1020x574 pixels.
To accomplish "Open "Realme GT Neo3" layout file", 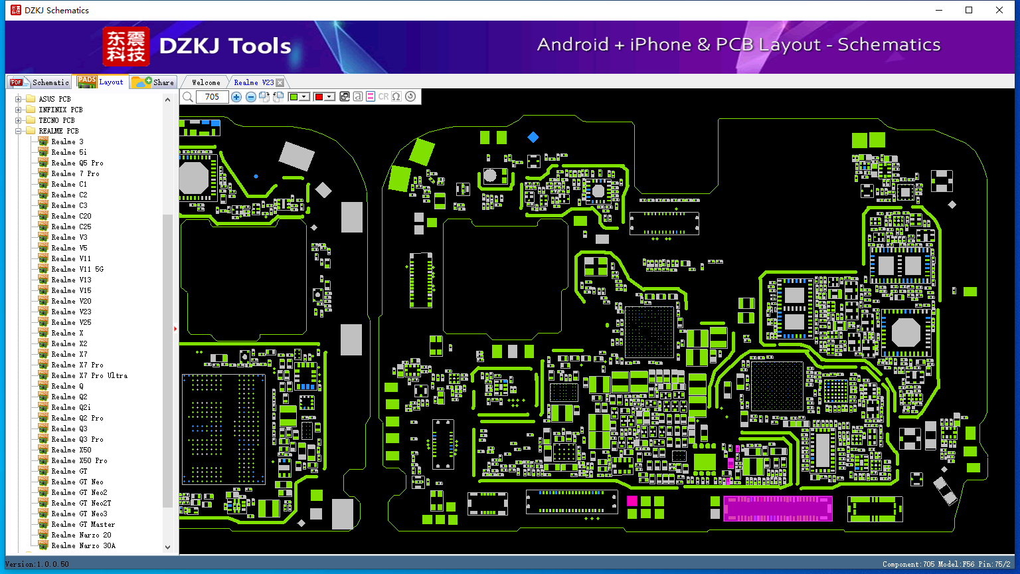I will [x=79, y=514].
